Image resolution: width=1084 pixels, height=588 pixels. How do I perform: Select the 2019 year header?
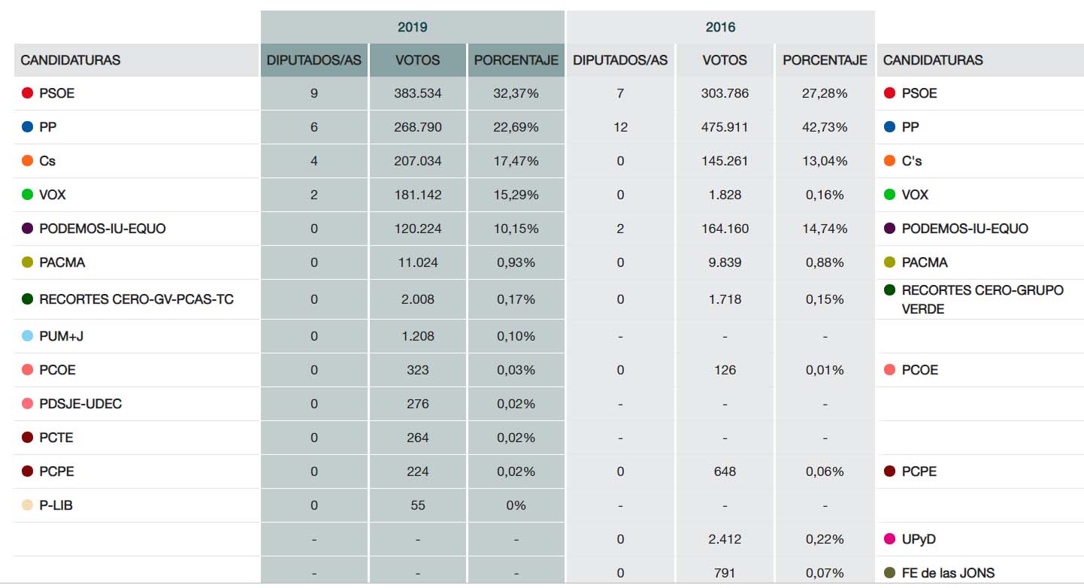coord(412,27)
